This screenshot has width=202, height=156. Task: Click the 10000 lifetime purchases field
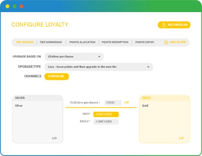[x=113, y=102]
